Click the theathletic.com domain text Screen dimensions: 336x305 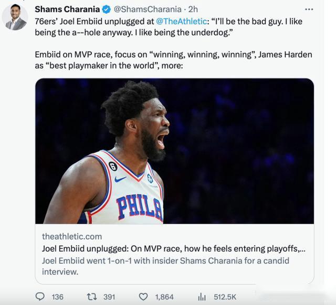coord(72,236)
